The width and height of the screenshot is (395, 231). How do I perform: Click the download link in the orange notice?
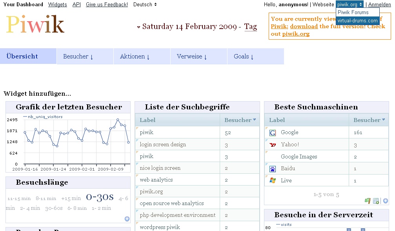click(x=304, y=26)
